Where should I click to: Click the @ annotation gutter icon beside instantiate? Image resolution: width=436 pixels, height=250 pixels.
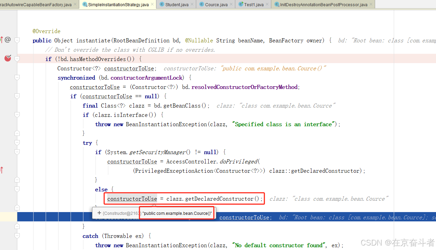click(8, 40)
